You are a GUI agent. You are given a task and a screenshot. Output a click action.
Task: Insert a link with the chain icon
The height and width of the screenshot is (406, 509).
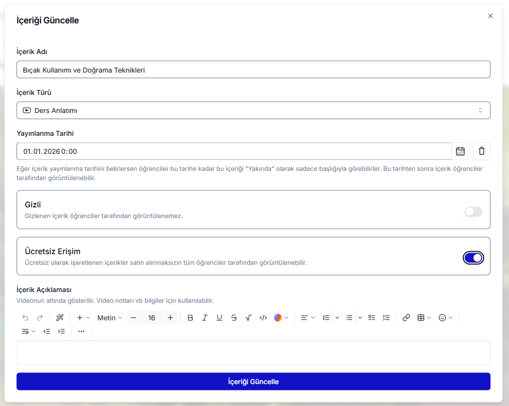click(x=406, y=318)
